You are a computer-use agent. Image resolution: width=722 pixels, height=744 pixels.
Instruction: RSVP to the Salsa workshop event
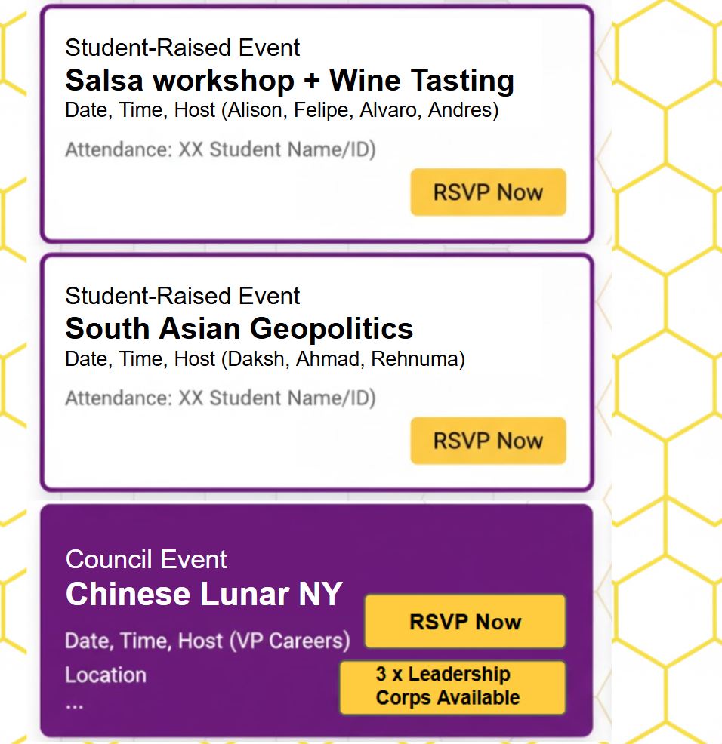(x=488, y=192)
